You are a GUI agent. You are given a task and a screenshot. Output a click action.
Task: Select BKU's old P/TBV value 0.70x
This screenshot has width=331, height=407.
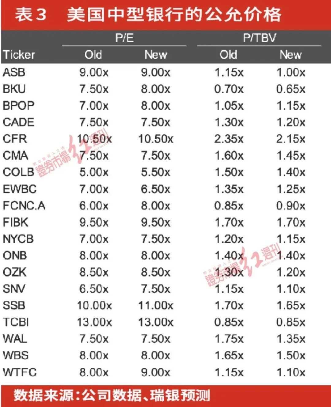click(229, 89)
